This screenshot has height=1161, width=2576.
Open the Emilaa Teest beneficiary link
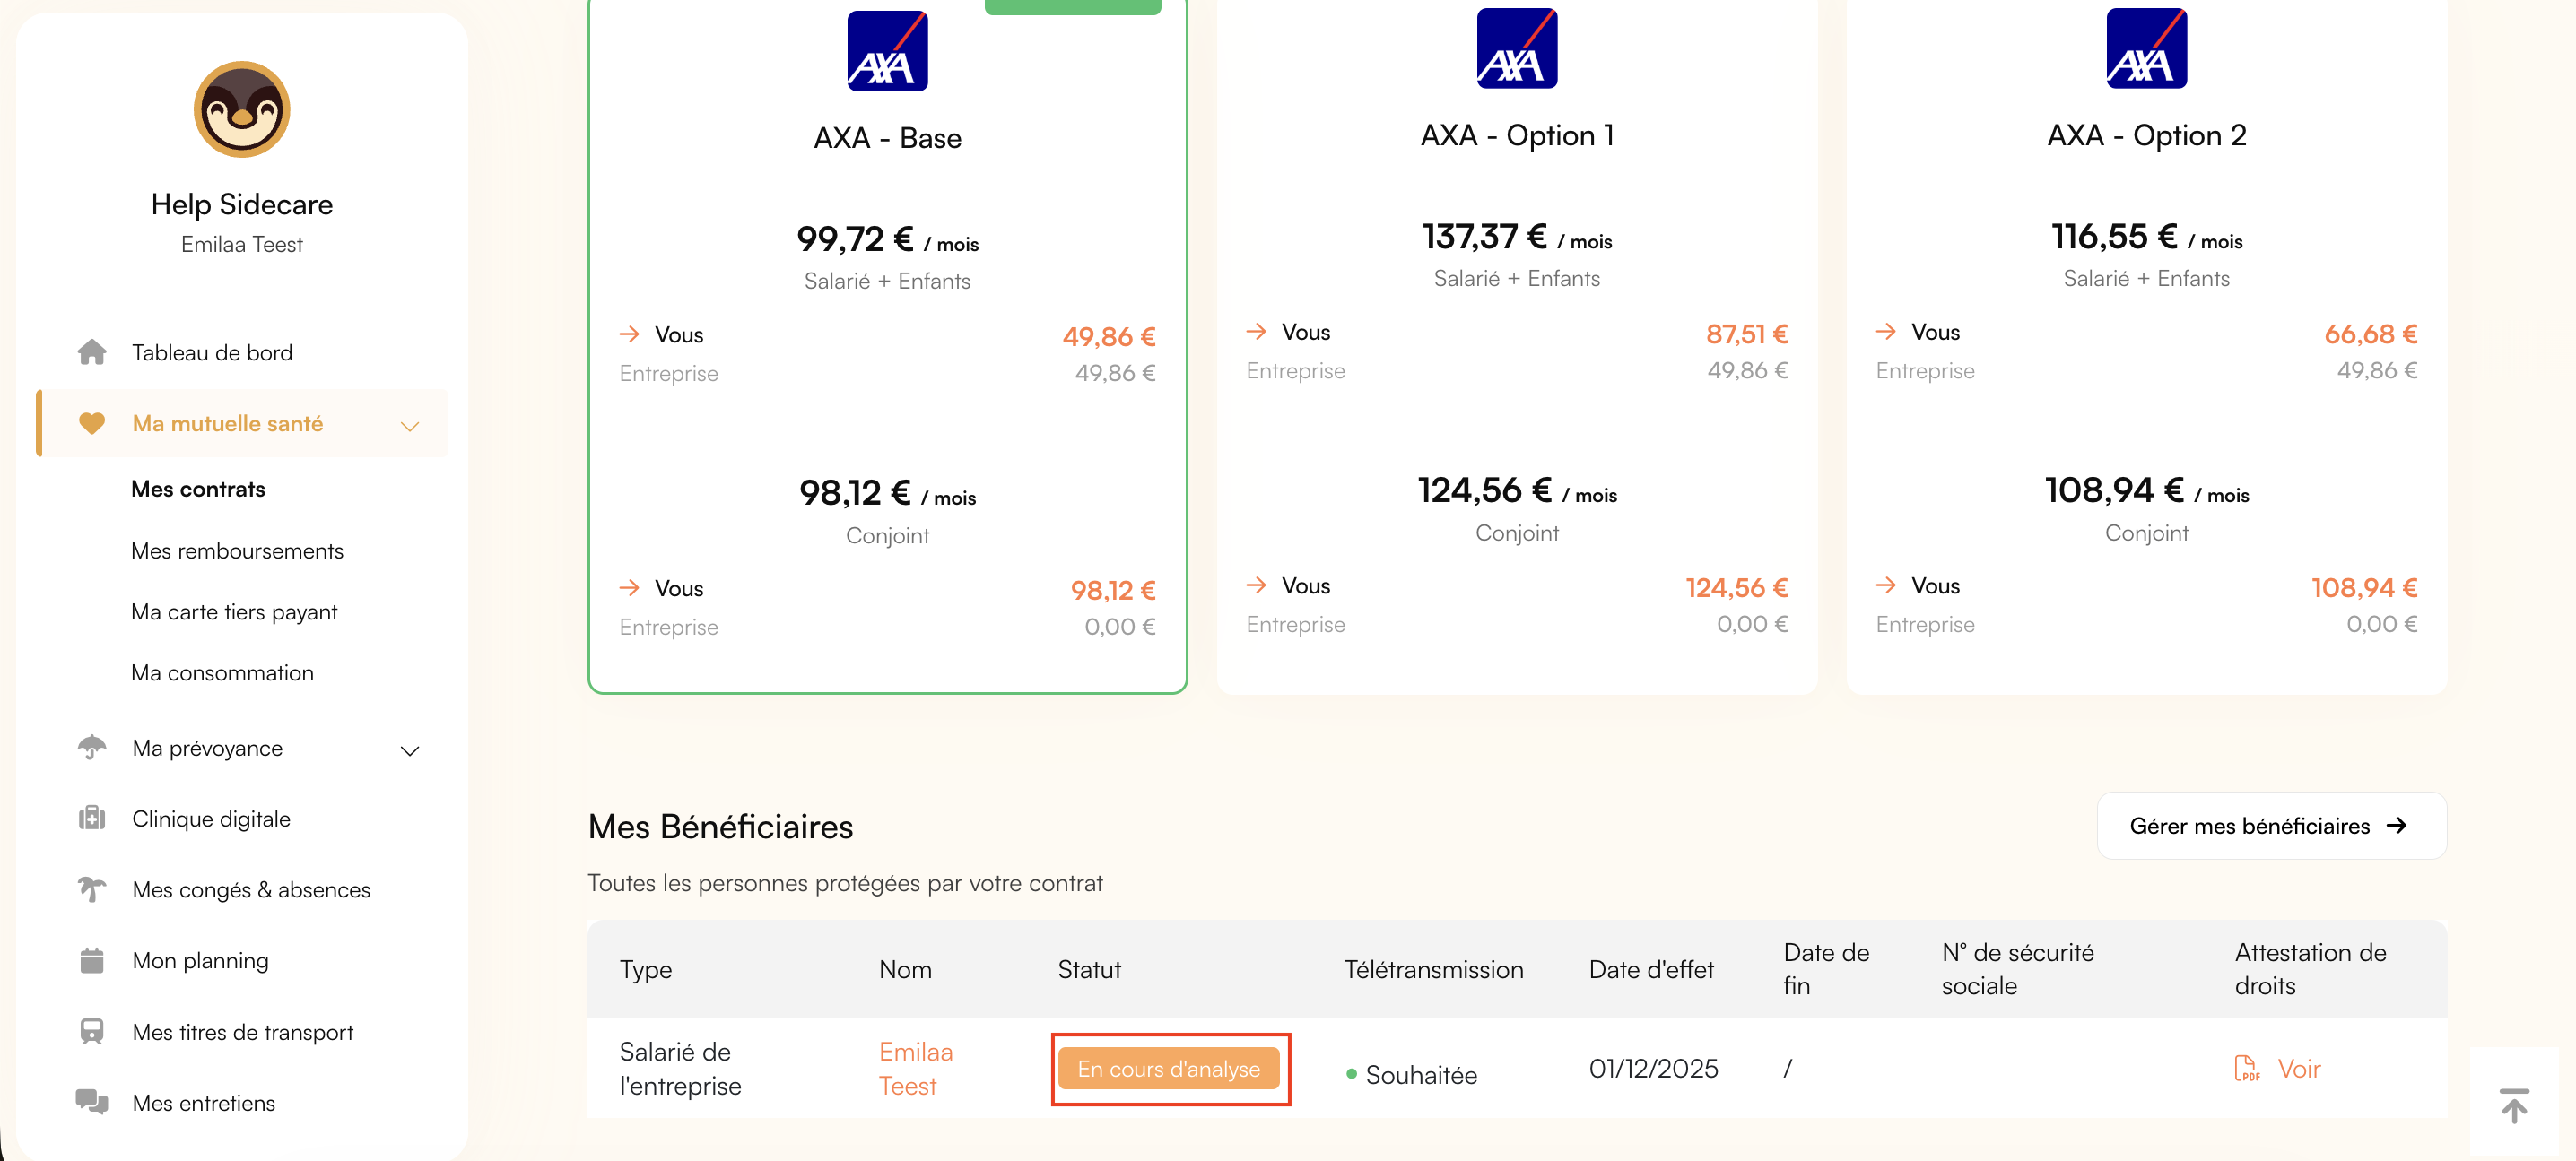pyautogui.click(x=915, y=1068)
